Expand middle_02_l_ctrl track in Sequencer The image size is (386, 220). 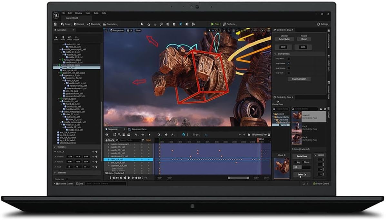tap(109, 150)
